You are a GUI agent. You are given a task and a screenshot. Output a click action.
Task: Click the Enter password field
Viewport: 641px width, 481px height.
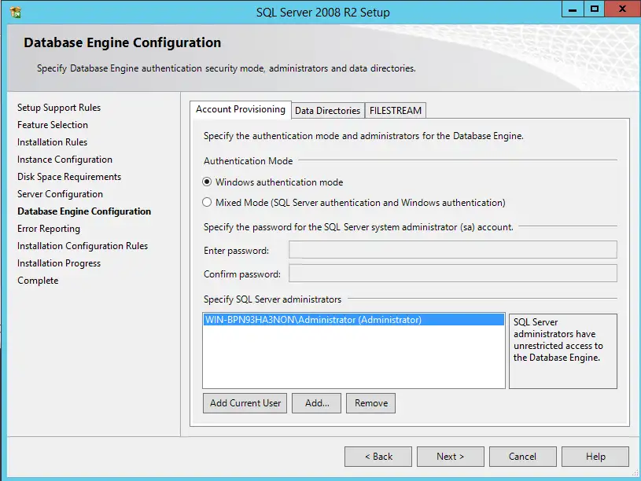[452, 249]
